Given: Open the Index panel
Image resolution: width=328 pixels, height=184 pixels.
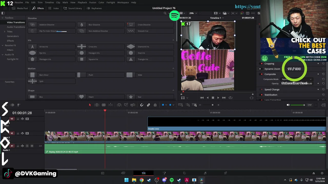Looking at the screenshot, I should 54,8.
